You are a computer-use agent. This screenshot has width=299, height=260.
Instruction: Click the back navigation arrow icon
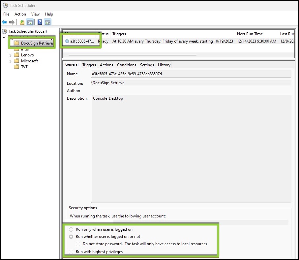click(5, 22)
